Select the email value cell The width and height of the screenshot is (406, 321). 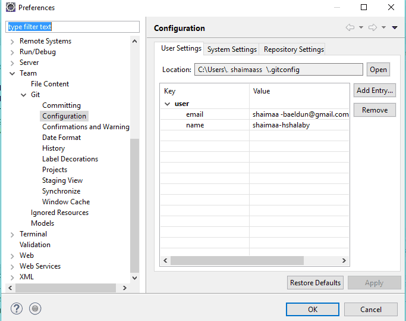pyautogui.click(x=299, y=114)
